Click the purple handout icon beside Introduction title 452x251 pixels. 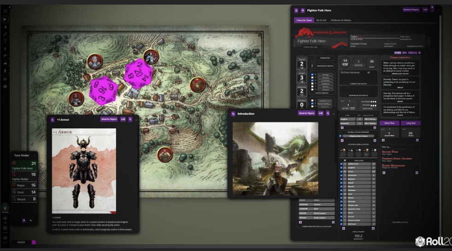click(233, 114)
